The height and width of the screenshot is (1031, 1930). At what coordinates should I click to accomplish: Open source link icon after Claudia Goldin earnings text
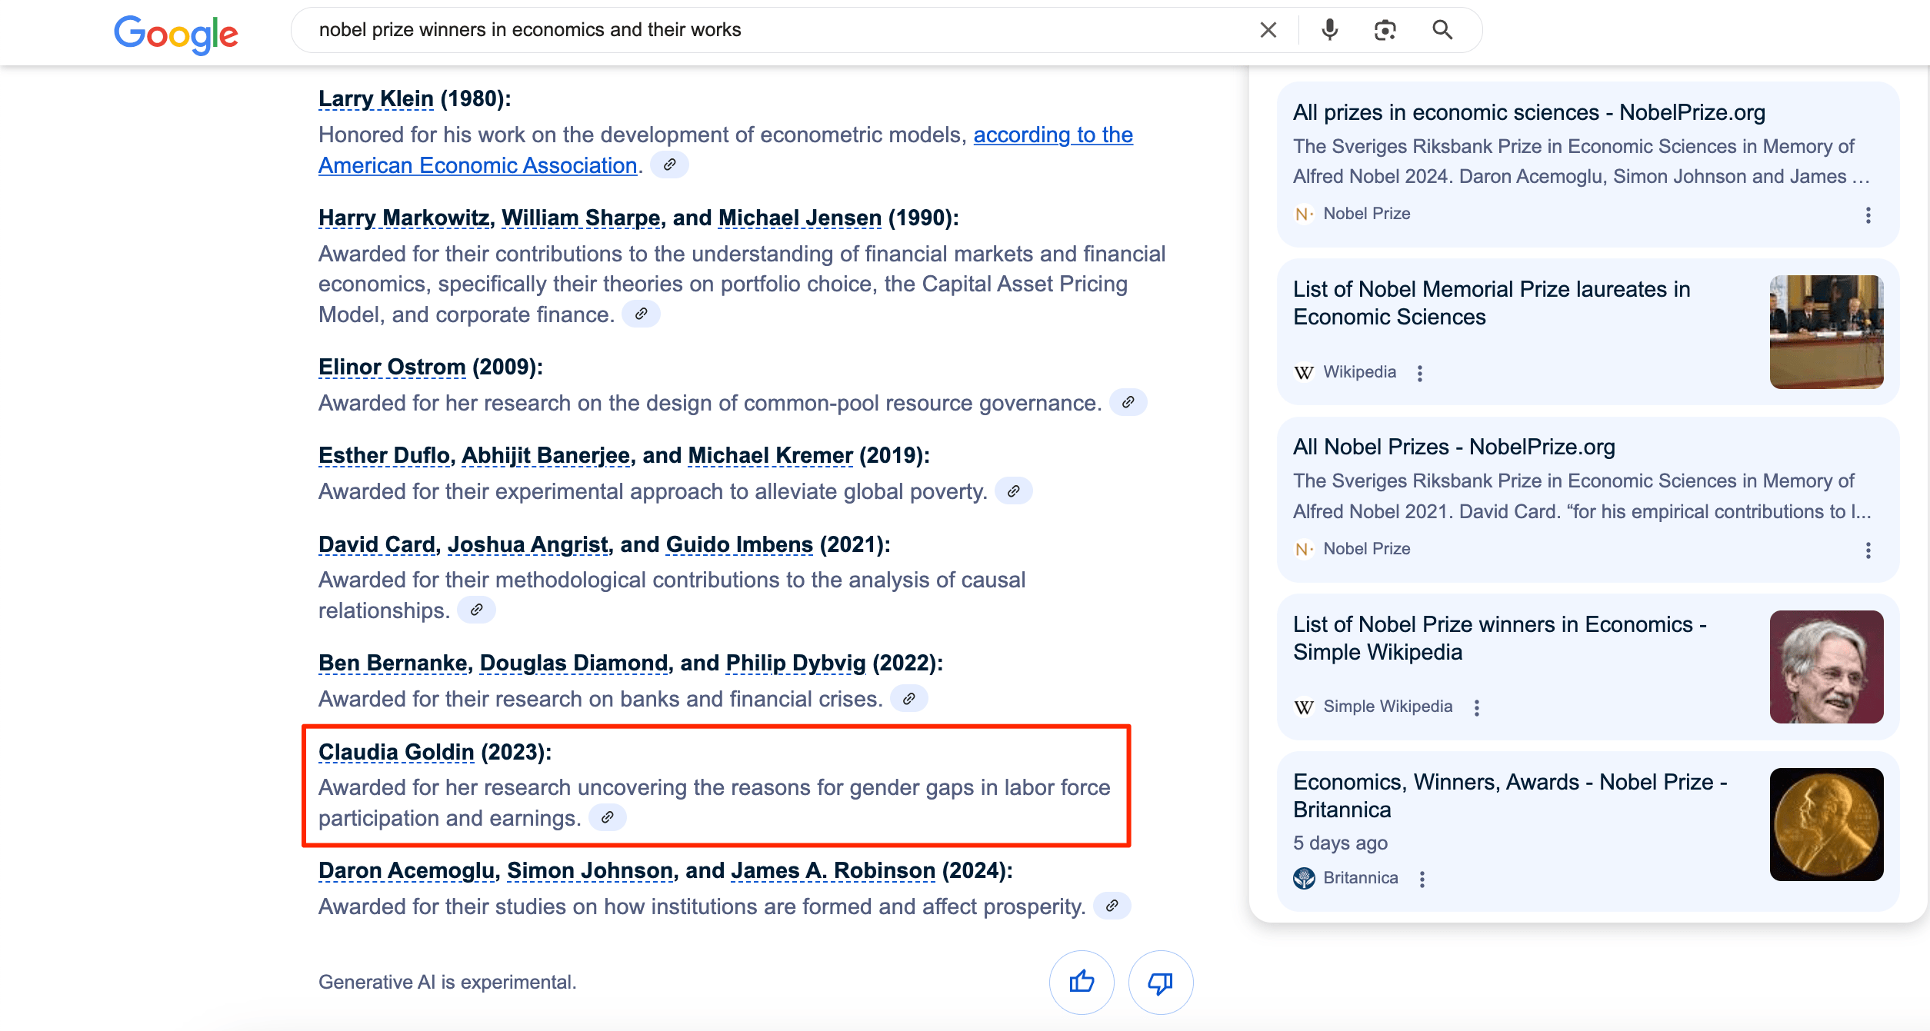607,817
